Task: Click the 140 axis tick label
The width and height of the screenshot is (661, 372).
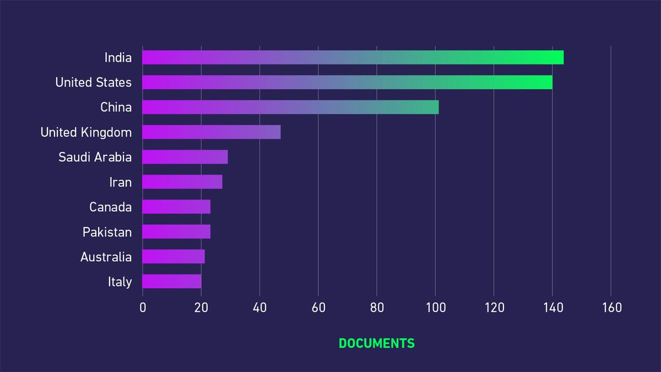Action: (552, 308)
